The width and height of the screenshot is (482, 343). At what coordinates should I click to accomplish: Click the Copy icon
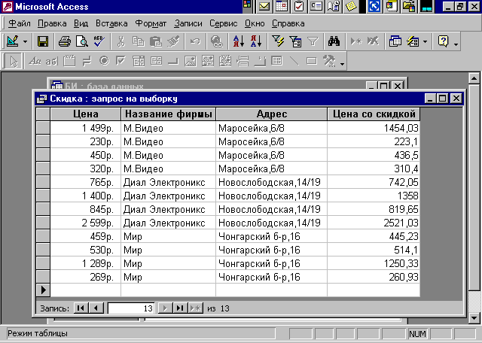139,41
